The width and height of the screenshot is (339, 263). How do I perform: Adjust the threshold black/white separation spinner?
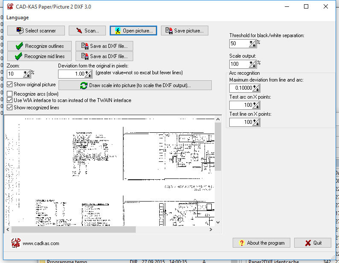click(253, 44)
